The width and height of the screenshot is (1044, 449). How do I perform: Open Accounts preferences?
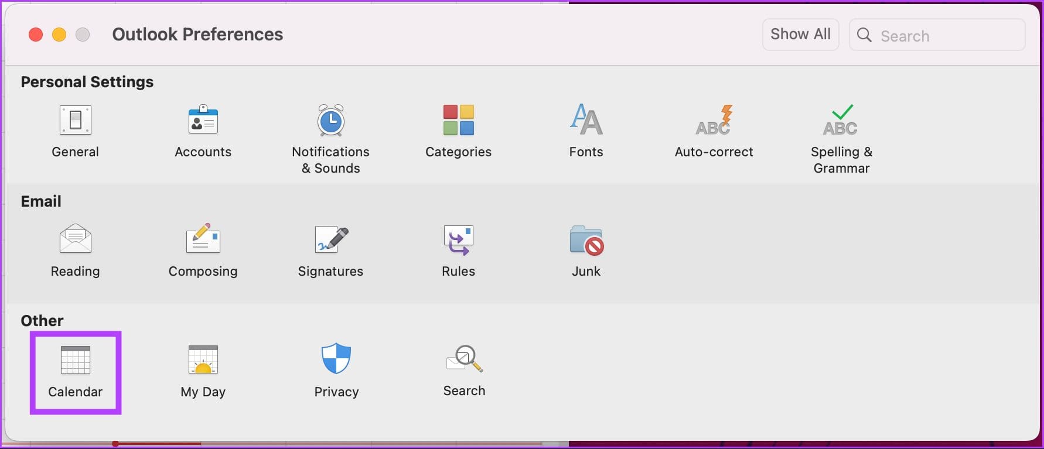(203, 131)
